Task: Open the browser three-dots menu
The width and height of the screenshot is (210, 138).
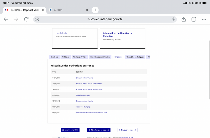Action: point(204,19)
